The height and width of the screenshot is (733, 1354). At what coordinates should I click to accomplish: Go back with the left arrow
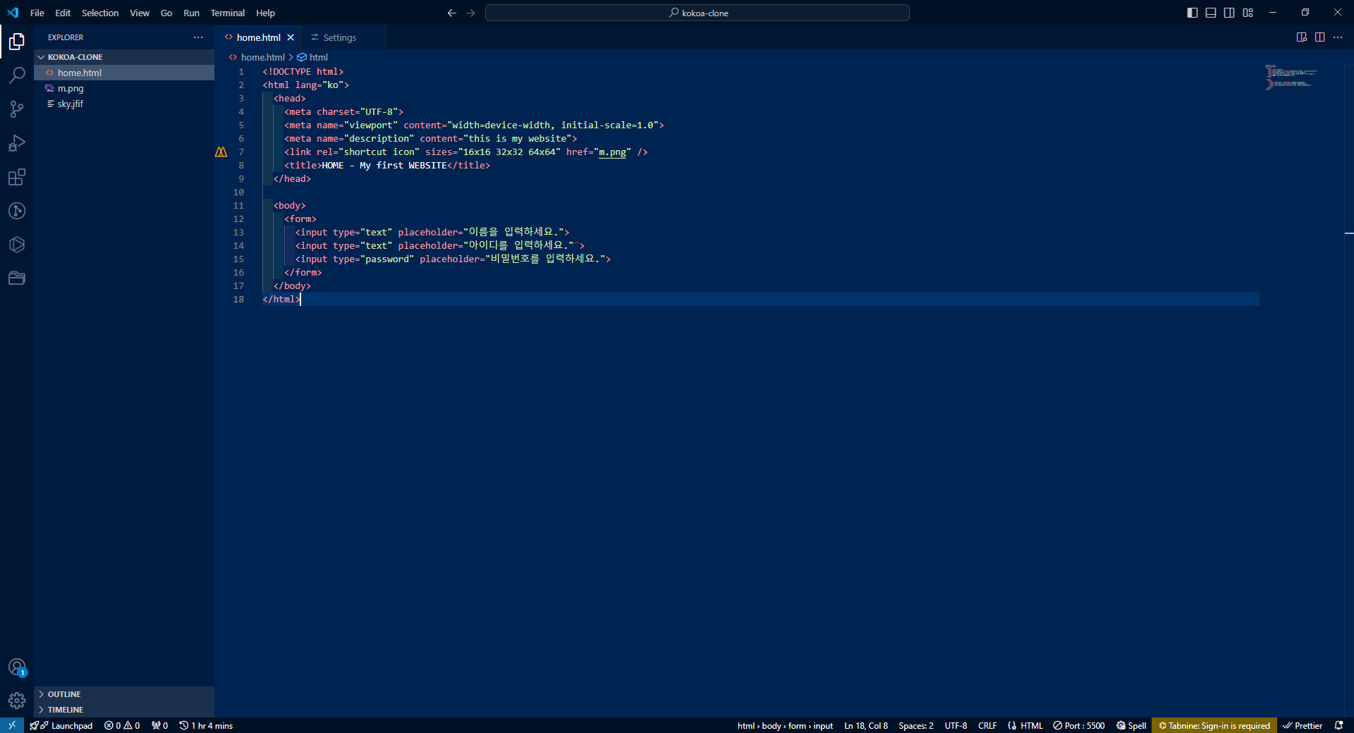(452, 13)
